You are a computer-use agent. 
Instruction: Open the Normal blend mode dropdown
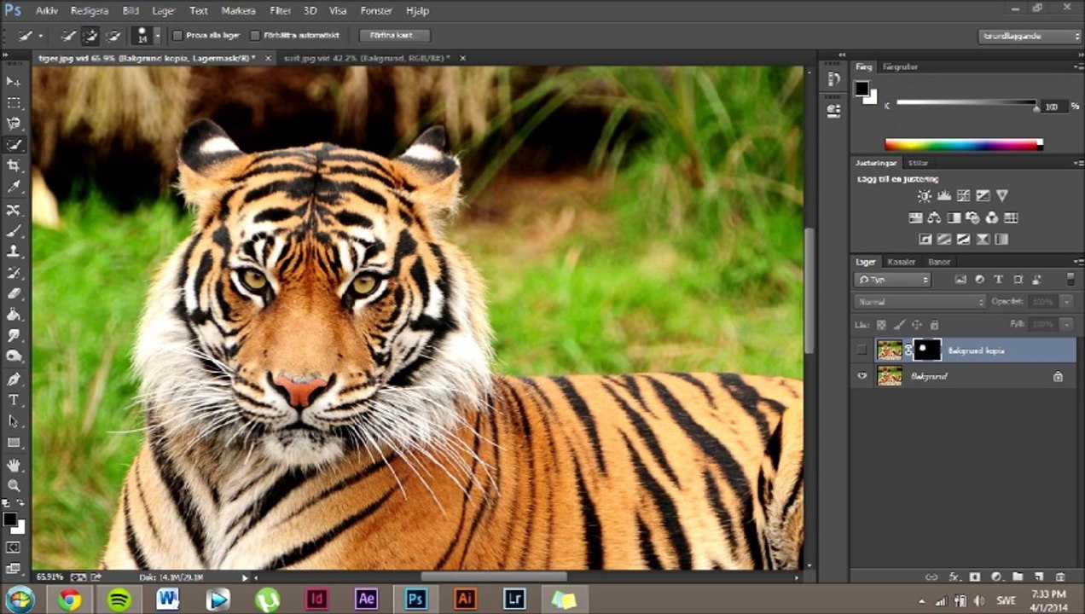[x=920, y=302]
